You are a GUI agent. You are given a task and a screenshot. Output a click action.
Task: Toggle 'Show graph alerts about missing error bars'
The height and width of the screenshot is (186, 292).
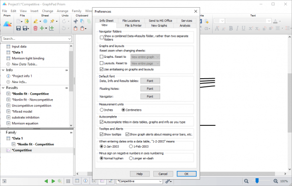pyautogui.click(x=128, y=134)
